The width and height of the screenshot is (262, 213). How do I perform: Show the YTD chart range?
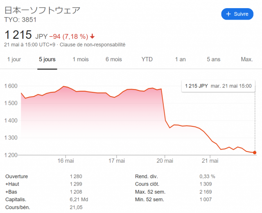[x=147, y=59]
